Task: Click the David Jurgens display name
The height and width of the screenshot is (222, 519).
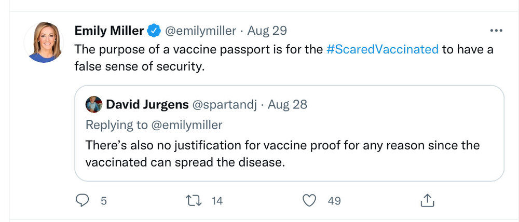Action: 147,104
